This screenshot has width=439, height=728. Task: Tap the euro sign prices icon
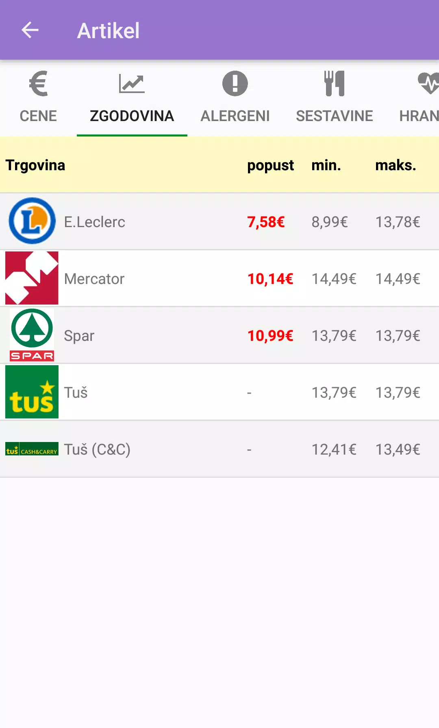point(39,84)
